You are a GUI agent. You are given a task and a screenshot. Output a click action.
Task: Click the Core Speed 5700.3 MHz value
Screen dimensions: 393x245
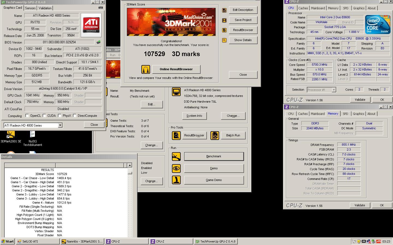[x=320, y=65]
